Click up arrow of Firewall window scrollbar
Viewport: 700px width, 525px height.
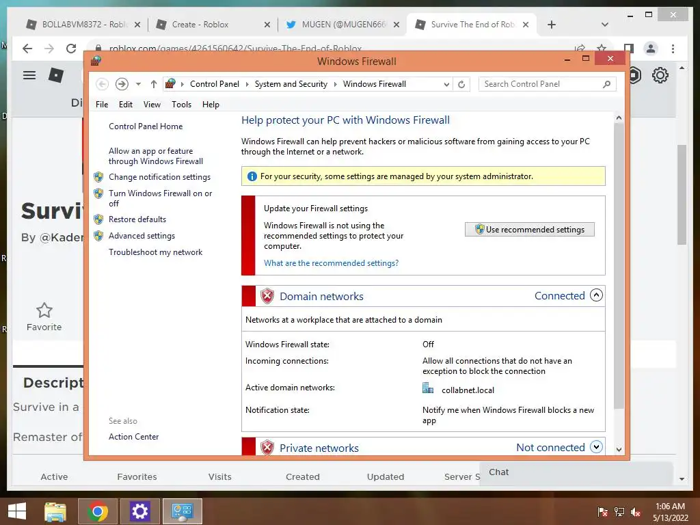(x=619, y=118)
